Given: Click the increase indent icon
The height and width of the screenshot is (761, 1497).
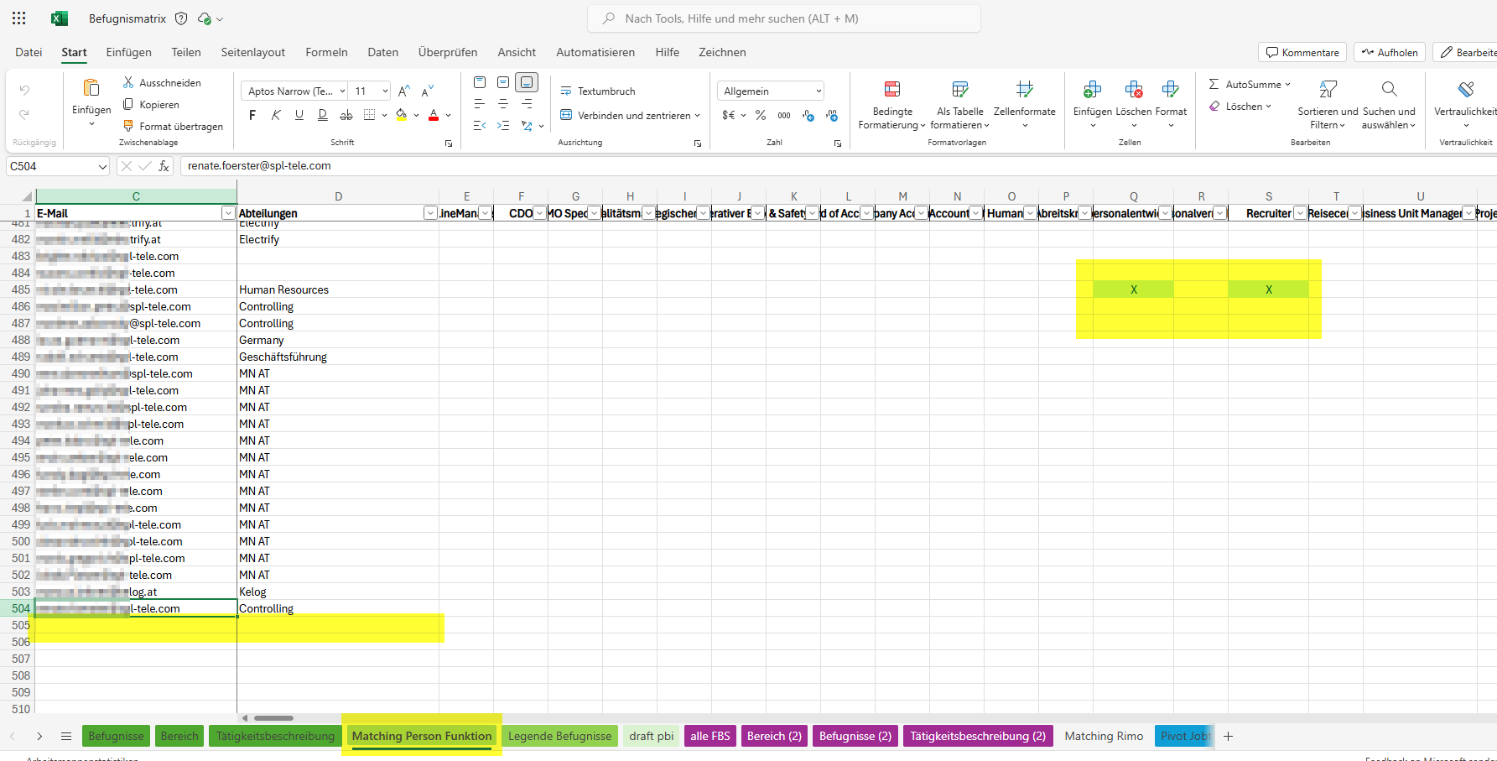Looking at the screenshot, I should click(503, 126).
